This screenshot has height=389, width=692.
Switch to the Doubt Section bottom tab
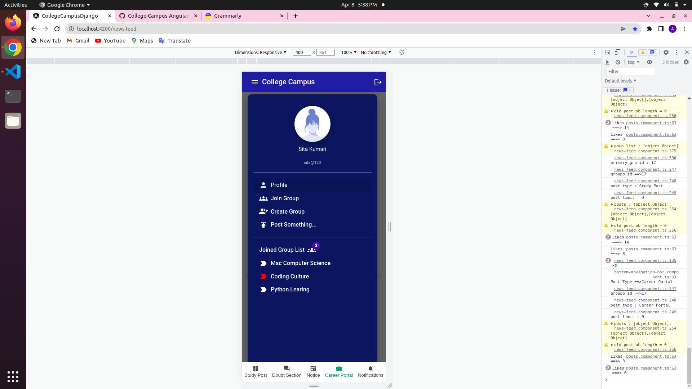[287, 371]
